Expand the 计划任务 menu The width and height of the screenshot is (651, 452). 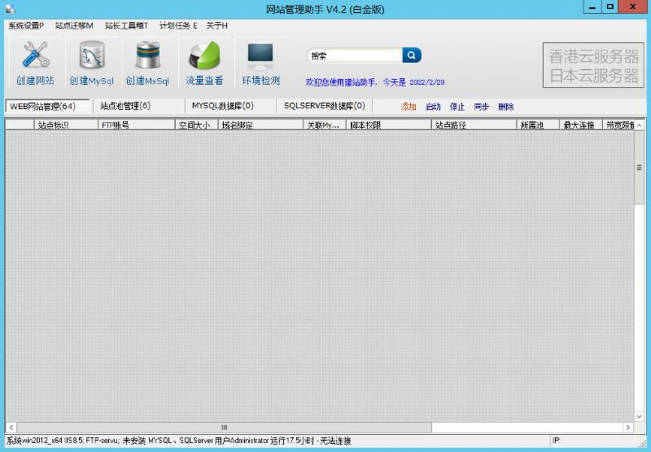tap(178, 26)
